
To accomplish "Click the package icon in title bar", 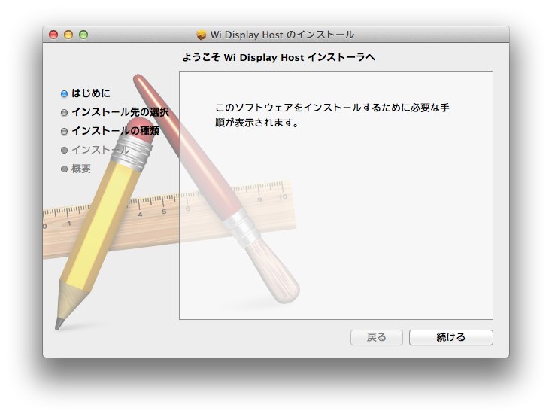I will [x=201, y=35].
